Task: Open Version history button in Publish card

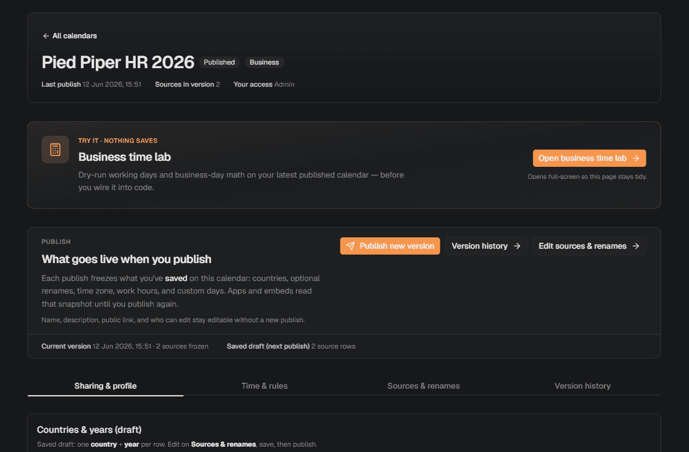Action: pos(486,246)
